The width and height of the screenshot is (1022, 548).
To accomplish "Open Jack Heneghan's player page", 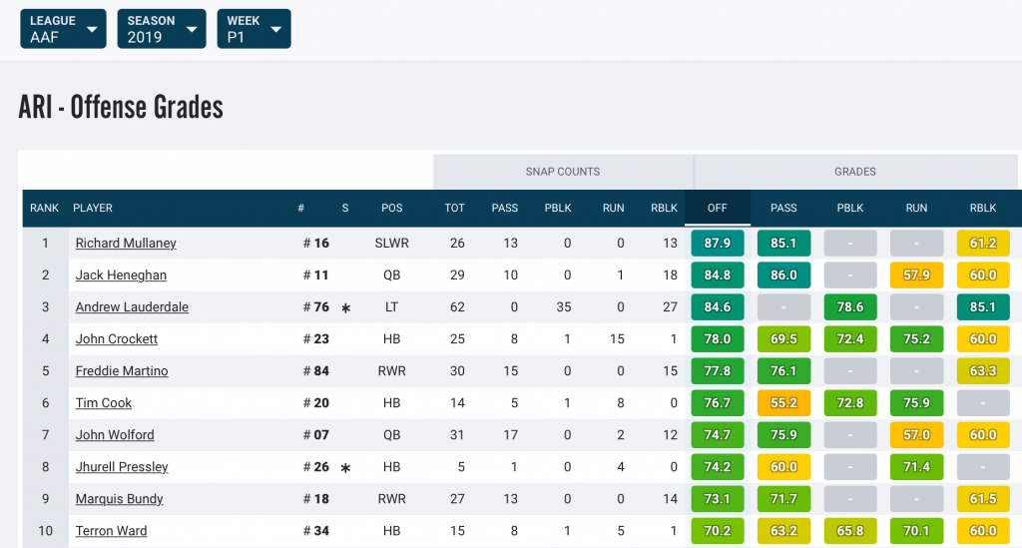I will pyautogui.click(x=121, y=274).
